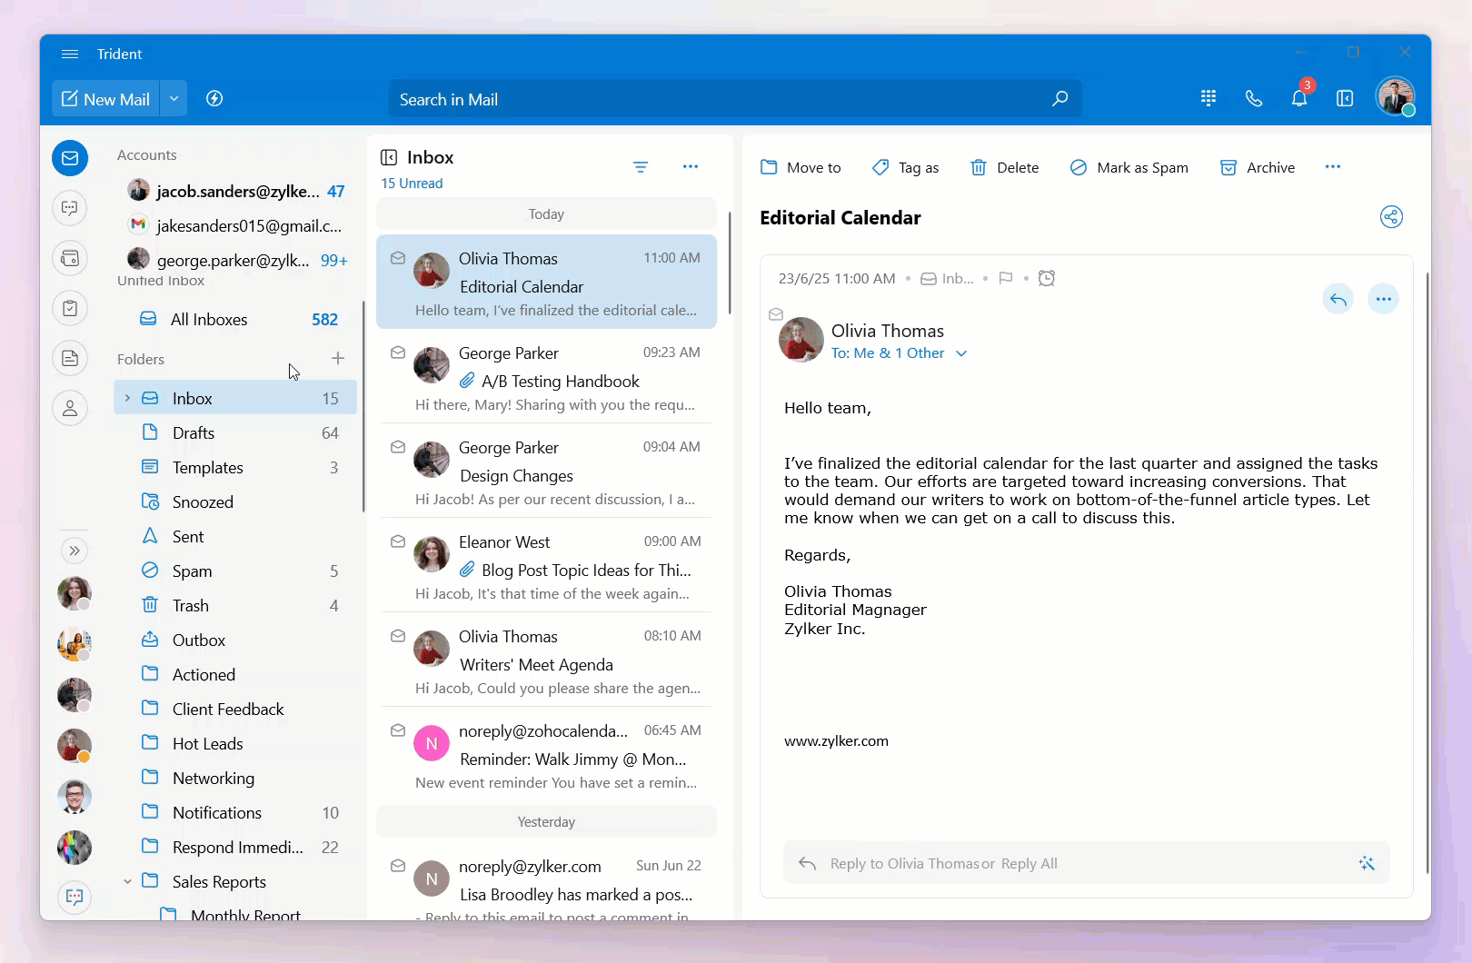Open the Trash folder
This screenshot has width=1472, height=963.
coord(236,605)
